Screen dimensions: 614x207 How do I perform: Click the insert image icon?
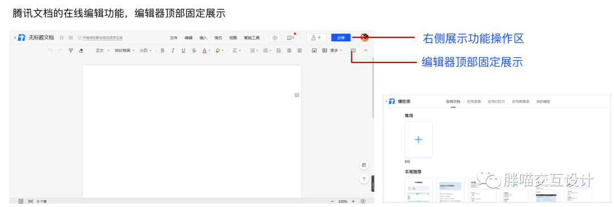[x=314, y=50]
